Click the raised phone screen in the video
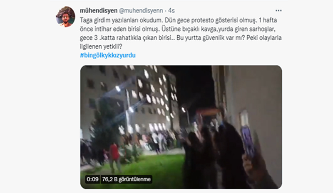333x193 pixels. point(248,142)
